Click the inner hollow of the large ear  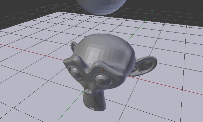pyautogui.click(x=145, y=65)
